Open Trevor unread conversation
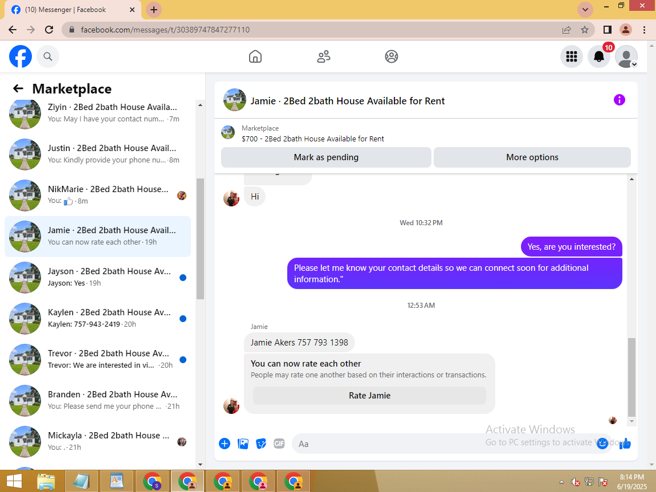The height and width of the screenshot is (492, 656). coord(98,359)
